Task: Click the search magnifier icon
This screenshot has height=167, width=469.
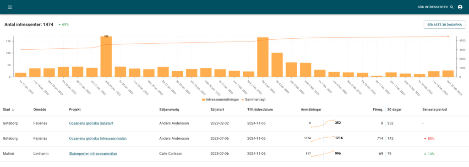Action: click(x=452, y=7)
